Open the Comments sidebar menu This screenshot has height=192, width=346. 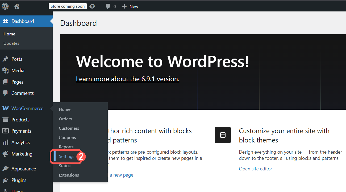(x=23, y=93)
